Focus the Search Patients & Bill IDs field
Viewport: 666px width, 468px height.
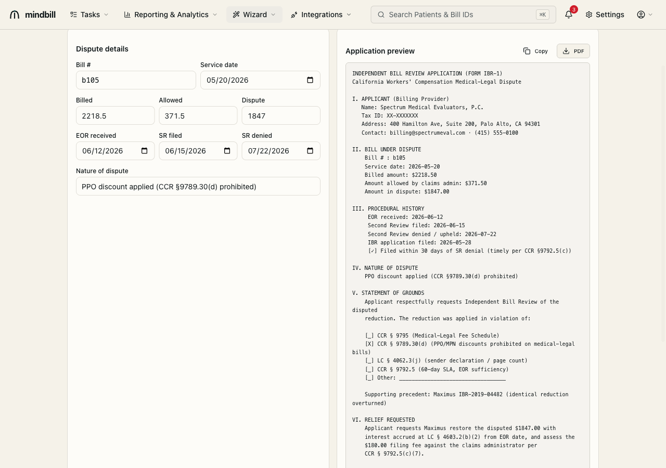click(463, 15)
